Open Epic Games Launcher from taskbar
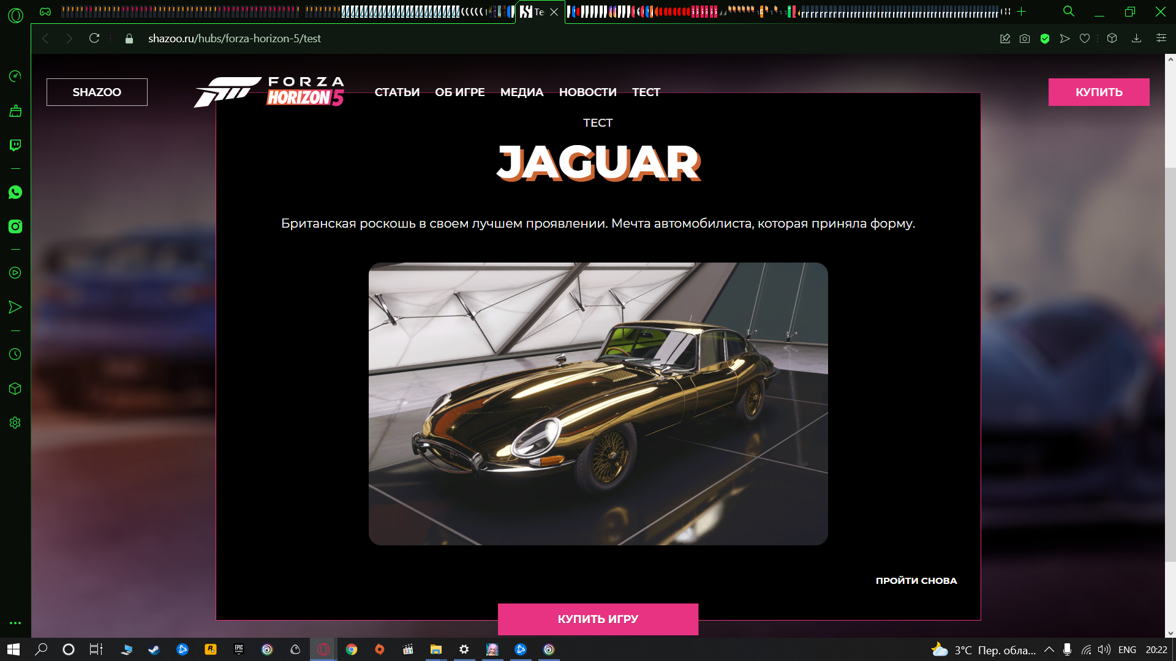 [239, 649]
